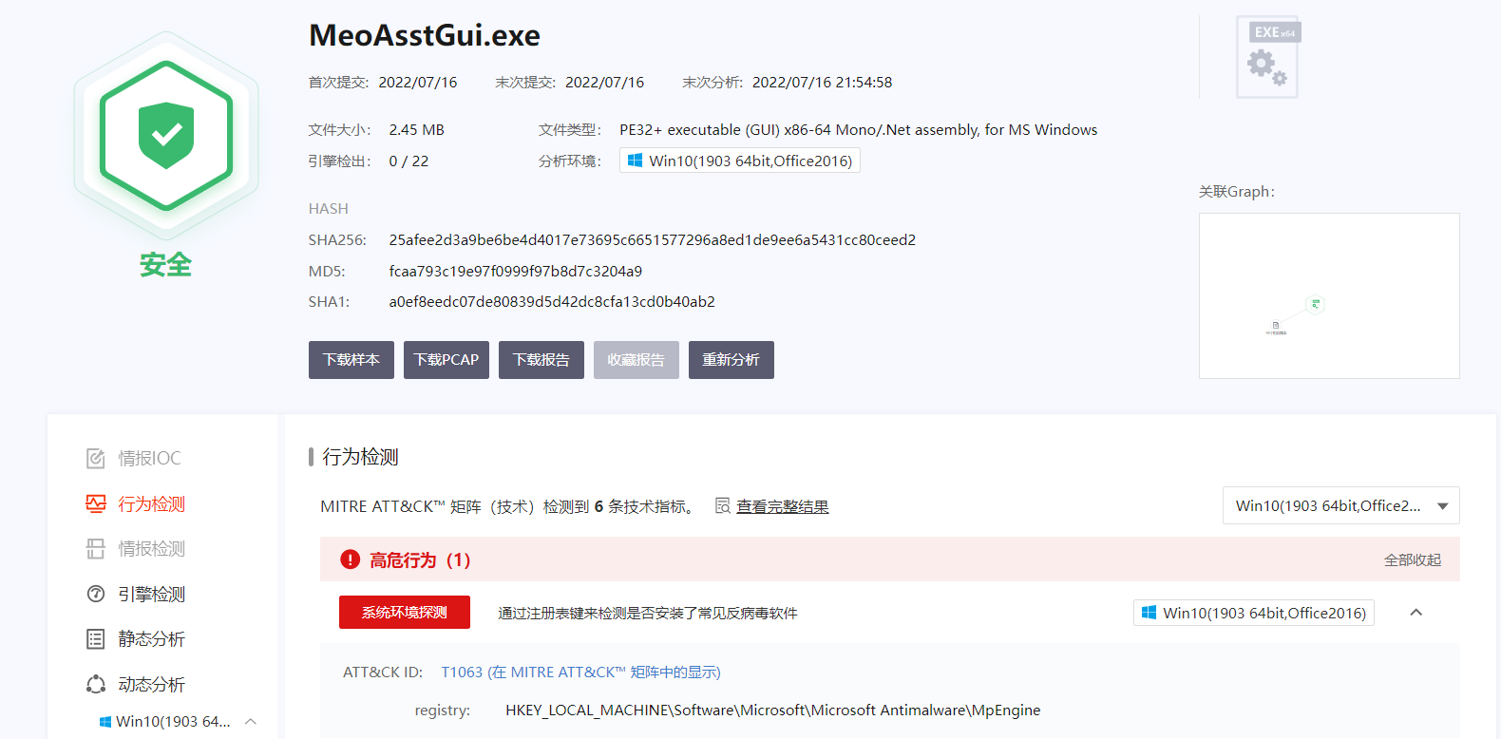
Task: Click the 文件类型 PE32+ executable description
Action: (859, 130)
